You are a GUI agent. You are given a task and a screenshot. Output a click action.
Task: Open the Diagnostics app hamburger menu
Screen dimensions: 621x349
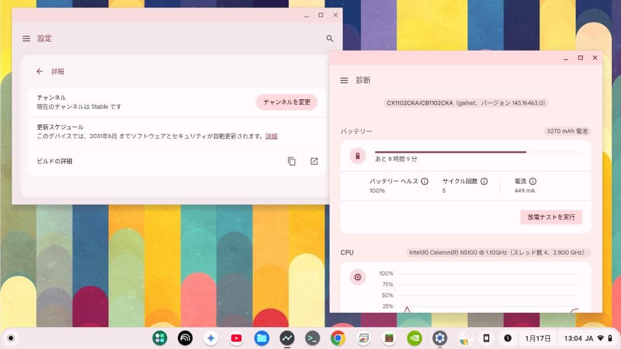click(x=344, y=80)
